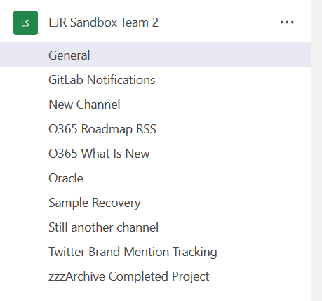Click the vertical scrollbar track at the right edge
This screenshot has width=322, height=301.
[316, 150]
